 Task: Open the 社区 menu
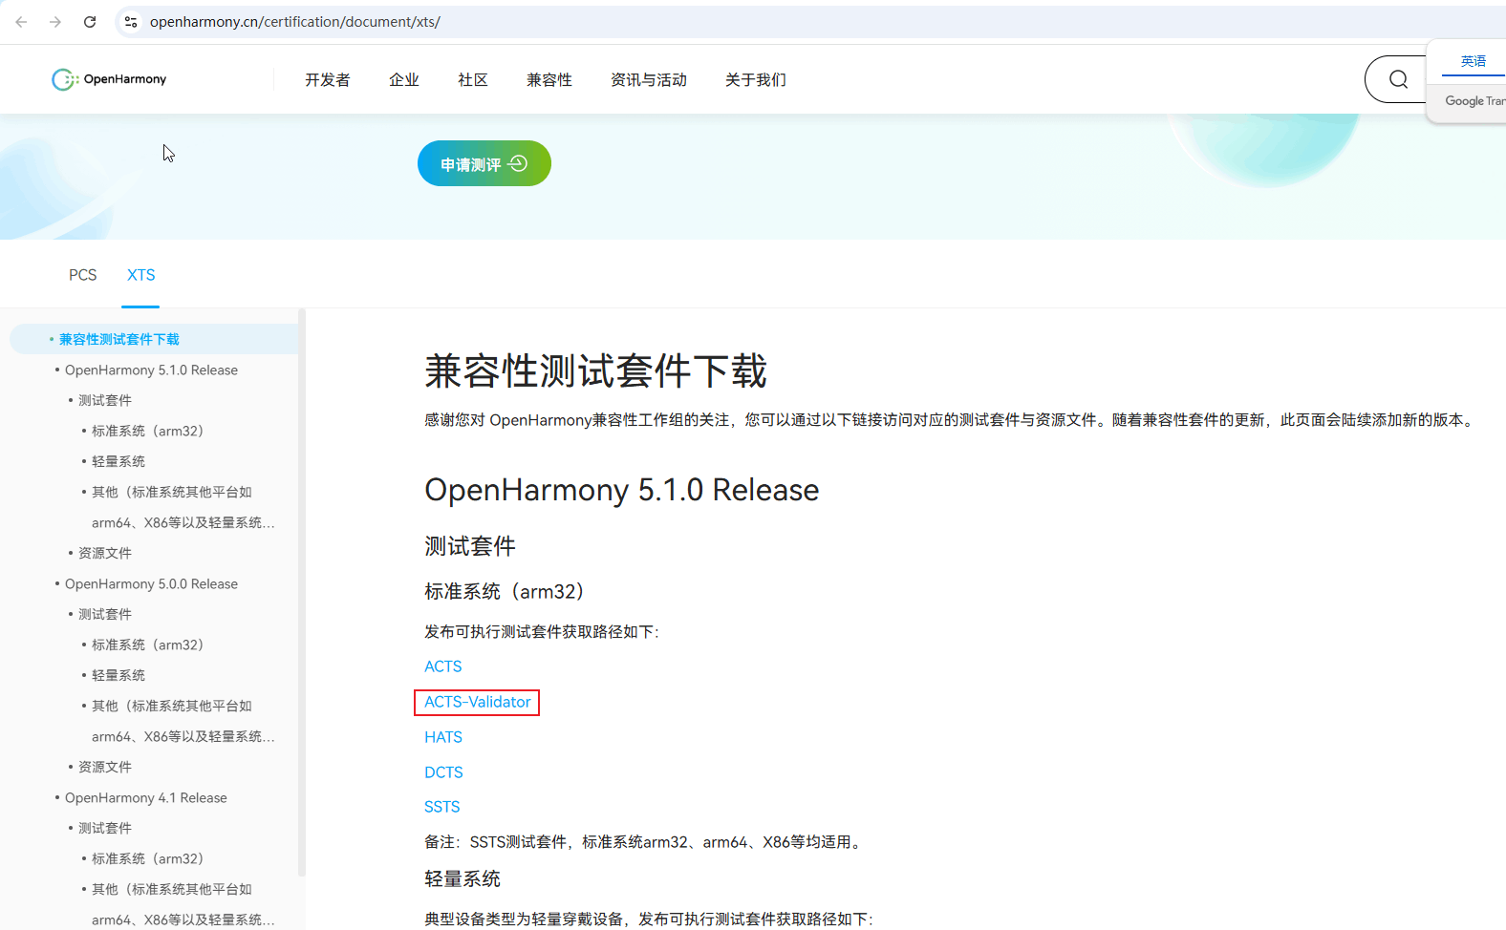473,80
